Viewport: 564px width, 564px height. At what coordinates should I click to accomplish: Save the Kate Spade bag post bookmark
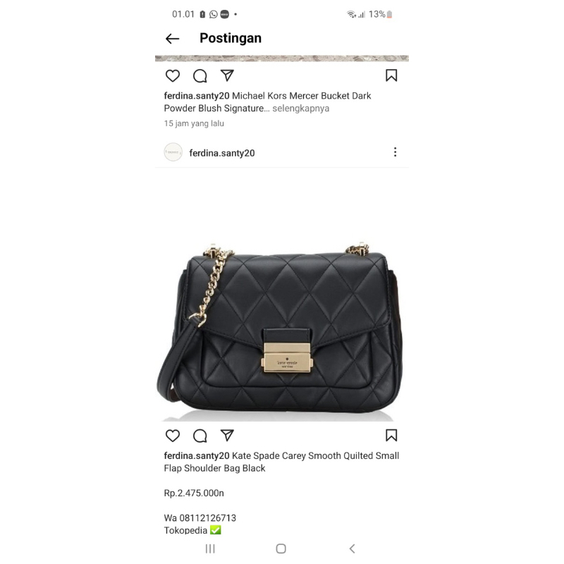click(391, 435)
